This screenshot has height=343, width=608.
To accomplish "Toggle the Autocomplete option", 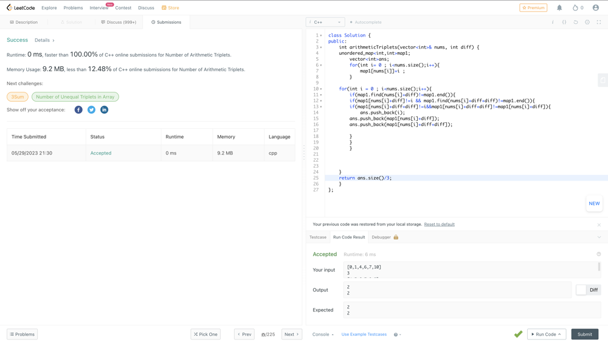I will 365,23.
